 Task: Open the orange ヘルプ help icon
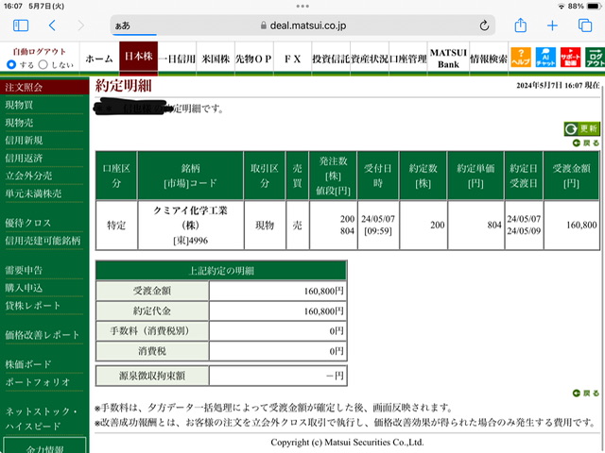(x=521, y=57)
